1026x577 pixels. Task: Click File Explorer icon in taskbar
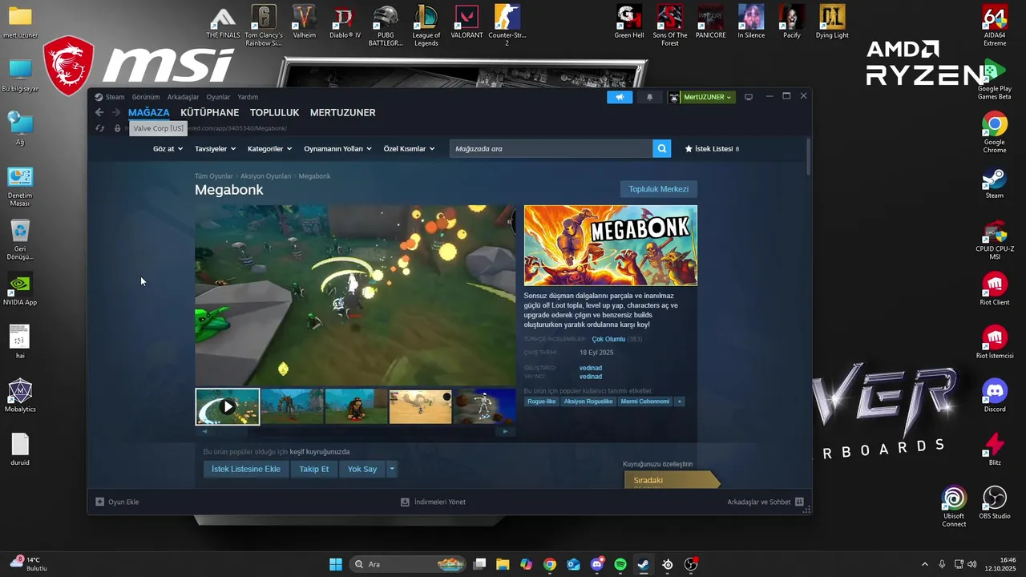[503, 564]
